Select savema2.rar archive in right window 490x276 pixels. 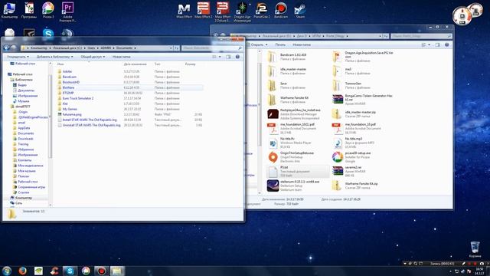tap(362, 171)
